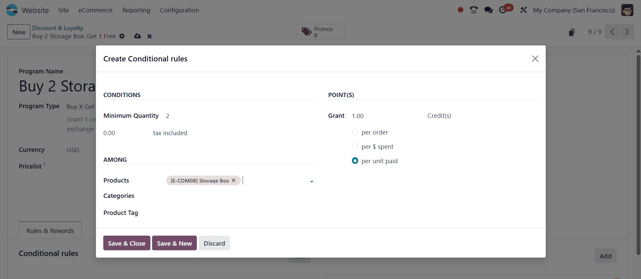Discard changes via the X icon beside cloud
Viewport: 641px width, 279px height.
tap(149, 36)
